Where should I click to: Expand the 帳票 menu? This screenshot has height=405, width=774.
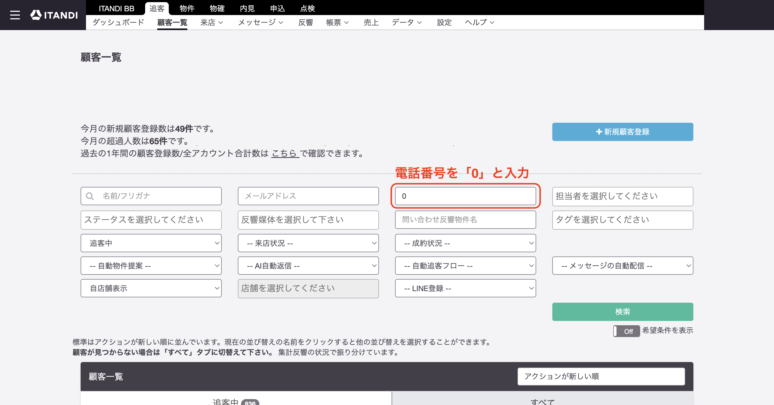click(x=338, y=22)
